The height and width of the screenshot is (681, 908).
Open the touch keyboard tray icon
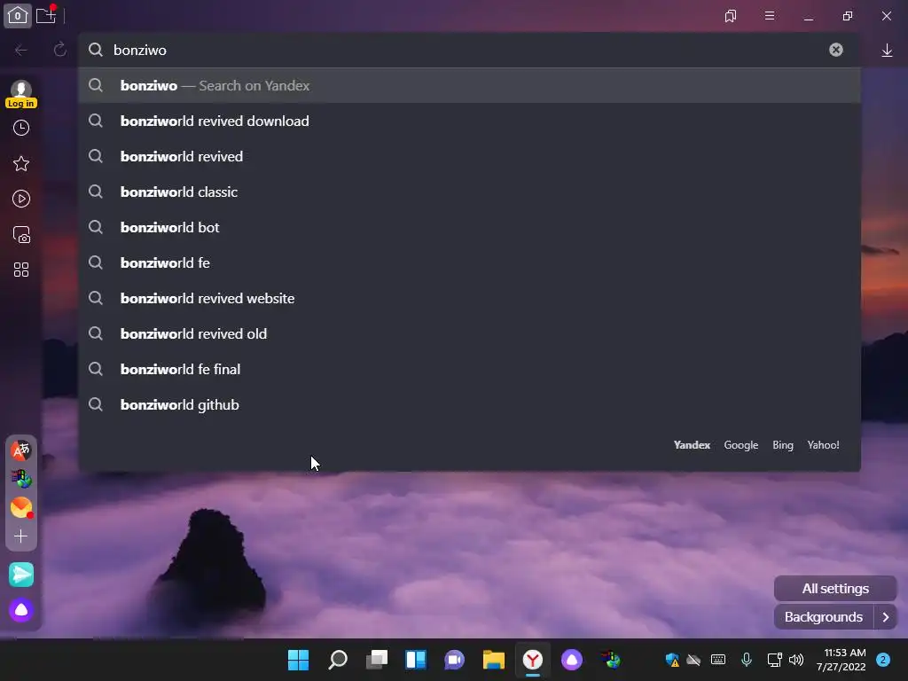tap(718, 659)
